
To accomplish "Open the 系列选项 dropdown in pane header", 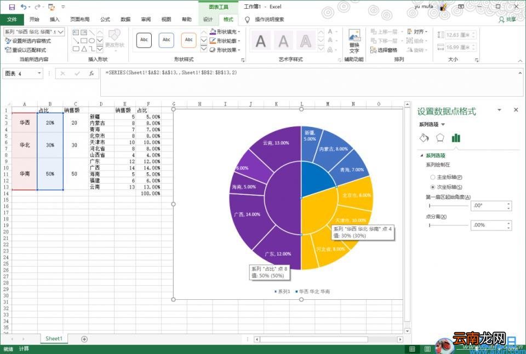I will pyautogui.click(x=432, y=125).
